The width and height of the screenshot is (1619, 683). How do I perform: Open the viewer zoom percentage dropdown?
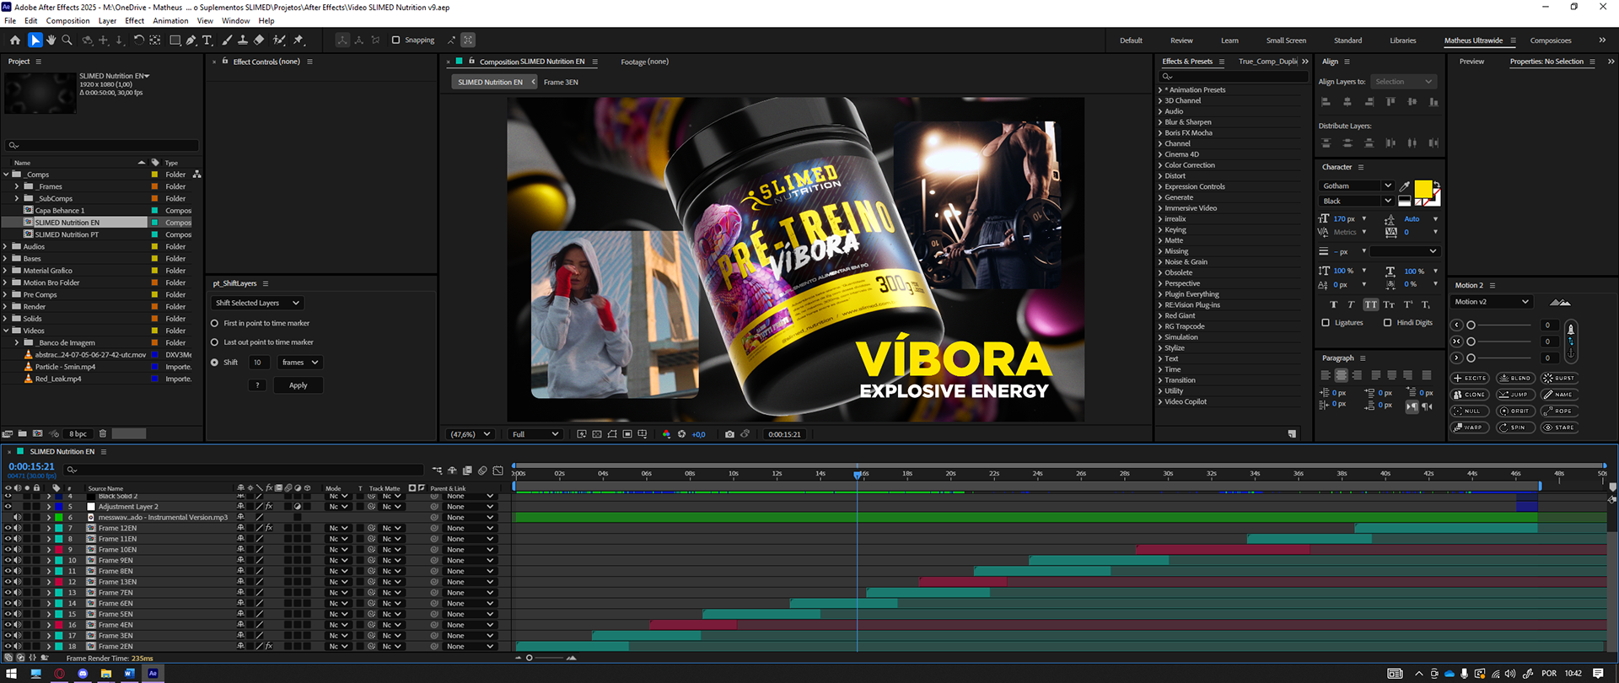[x=471, y=434]
